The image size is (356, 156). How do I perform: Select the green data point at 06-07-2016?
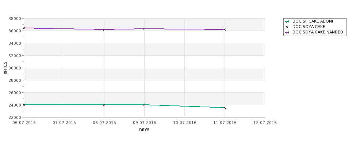pyautogui.click(x=24, y=105)
